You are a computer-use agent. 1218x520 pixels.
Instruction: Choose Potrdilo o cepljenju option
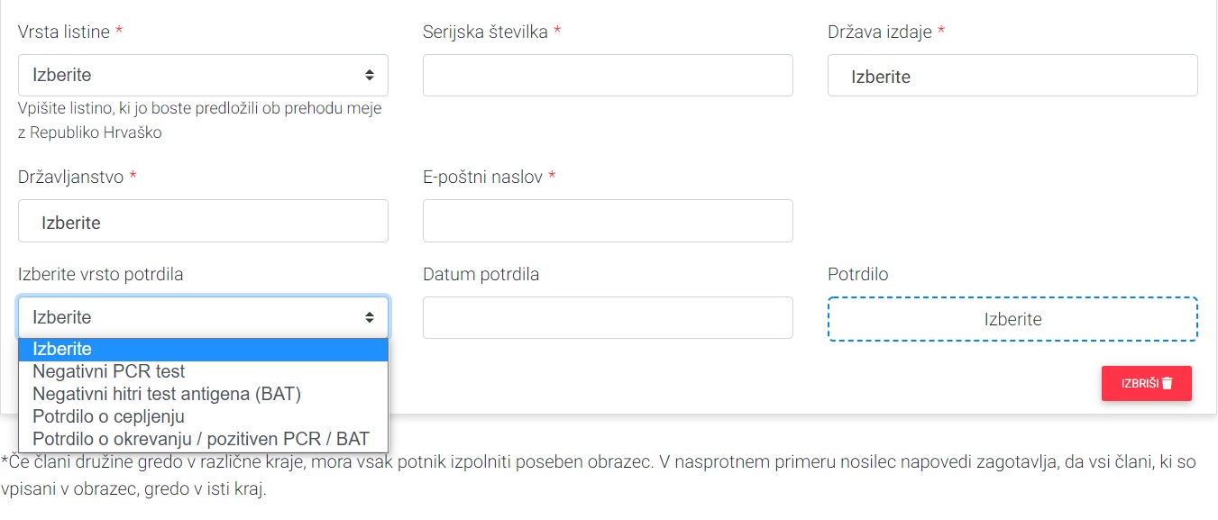108,416
